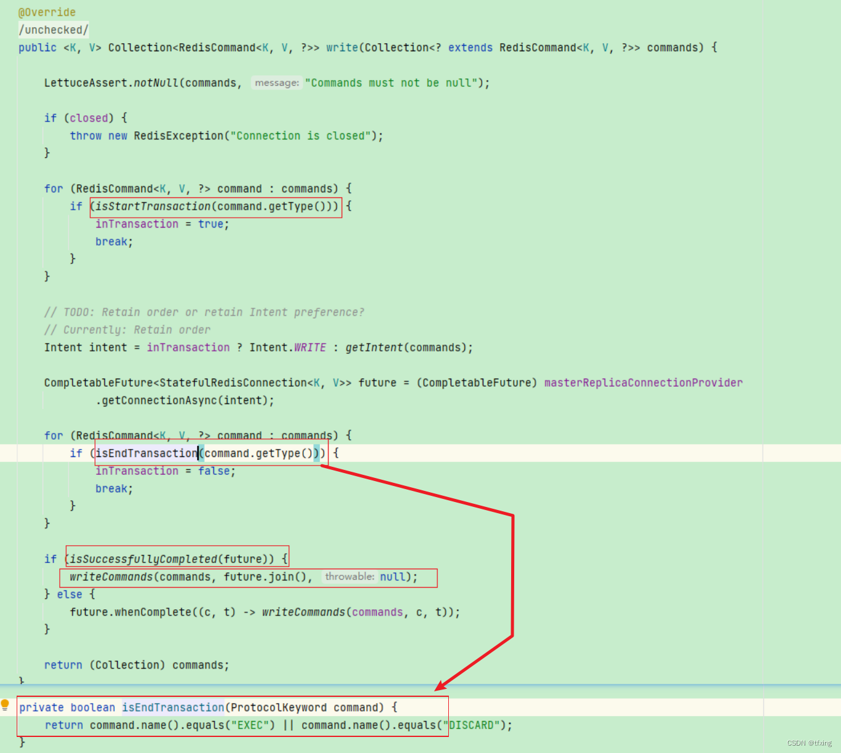Click the 'throw' keyword
This screenshot has height=753, width=841.
click(86, 136)
